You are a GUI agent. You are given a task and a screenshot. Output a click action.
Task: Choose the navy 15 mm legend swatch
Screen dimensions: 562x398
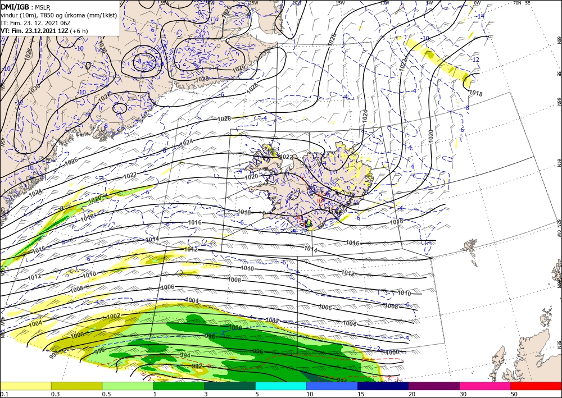[x=383, y=386]
